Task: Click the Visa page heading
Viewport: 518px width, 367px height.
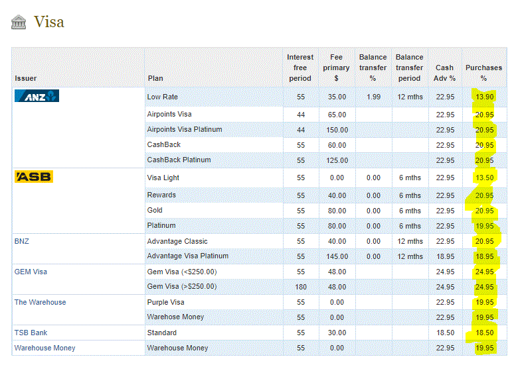Action: pos(49,22)
